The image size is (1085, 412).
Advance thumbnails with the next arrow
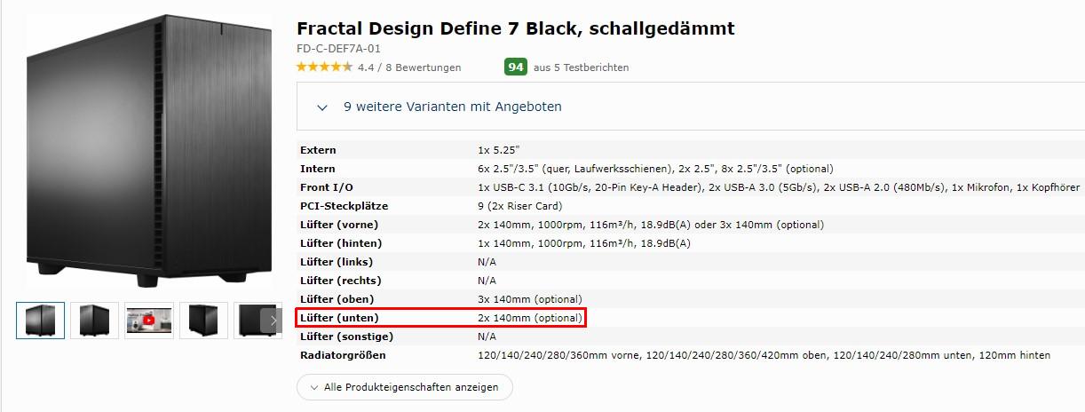coord(273,321)
